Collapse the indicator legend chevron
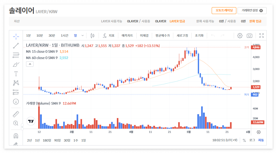Viewport: 277px width, 153px height. point(30,64)
